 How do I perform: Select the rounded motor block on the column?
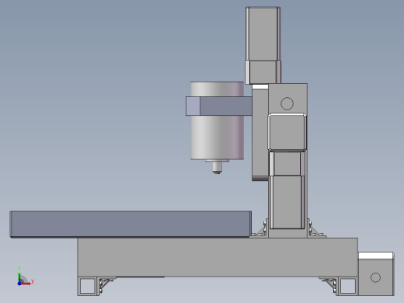(287, 132)
